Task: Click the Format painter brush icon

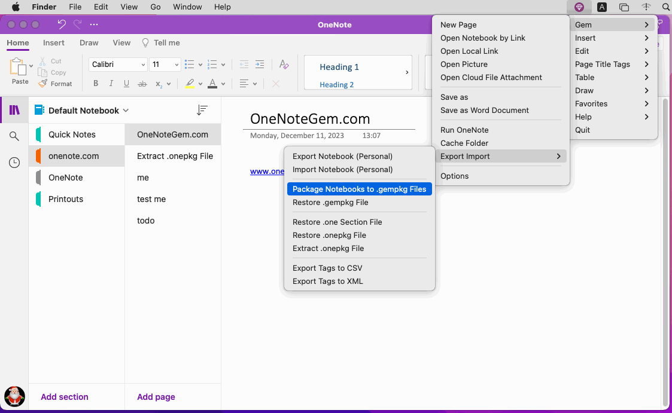Action: pyautogui.click(x=42, y=84)
